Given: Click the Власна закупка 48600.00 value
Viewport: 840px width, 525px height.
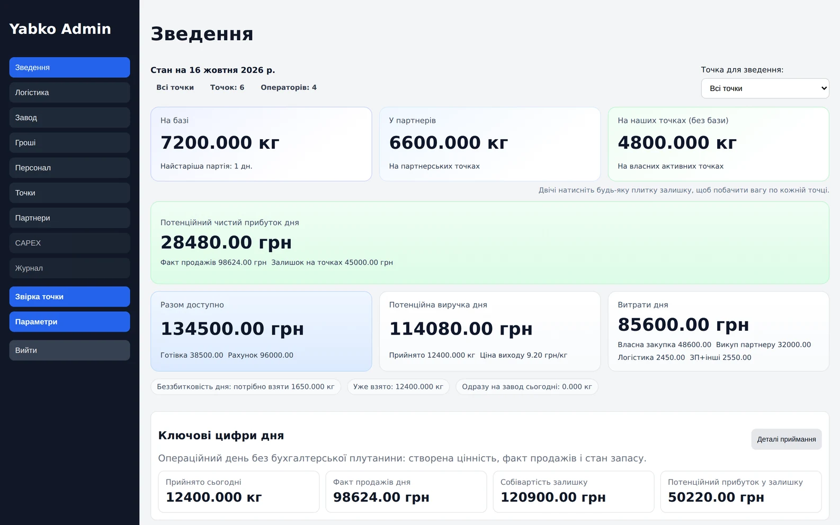Looking at the screenshot, I should click(665, 345).
